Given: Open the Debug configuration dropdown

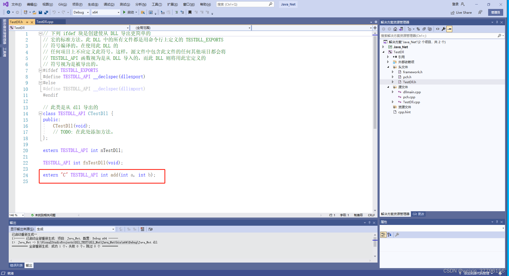Looking at the screenshot, I should (81, 12).
